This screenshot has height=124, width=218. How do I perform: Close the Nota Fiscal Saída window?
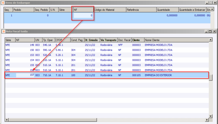point(214,31)
